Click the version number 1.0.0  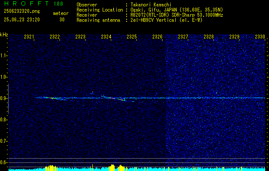pos(58,4)
